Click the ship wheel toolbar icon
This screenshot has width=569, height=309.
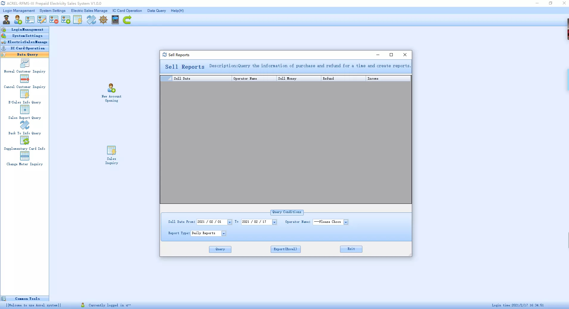pyautogui.click(x=103, y=20)
